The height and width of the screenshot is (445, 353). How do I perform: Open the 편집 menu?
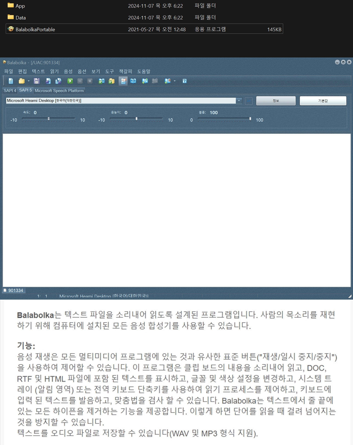(x=22, y=71)
